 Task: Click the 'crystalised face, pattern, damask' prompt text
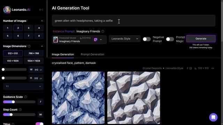coord(74,63)
